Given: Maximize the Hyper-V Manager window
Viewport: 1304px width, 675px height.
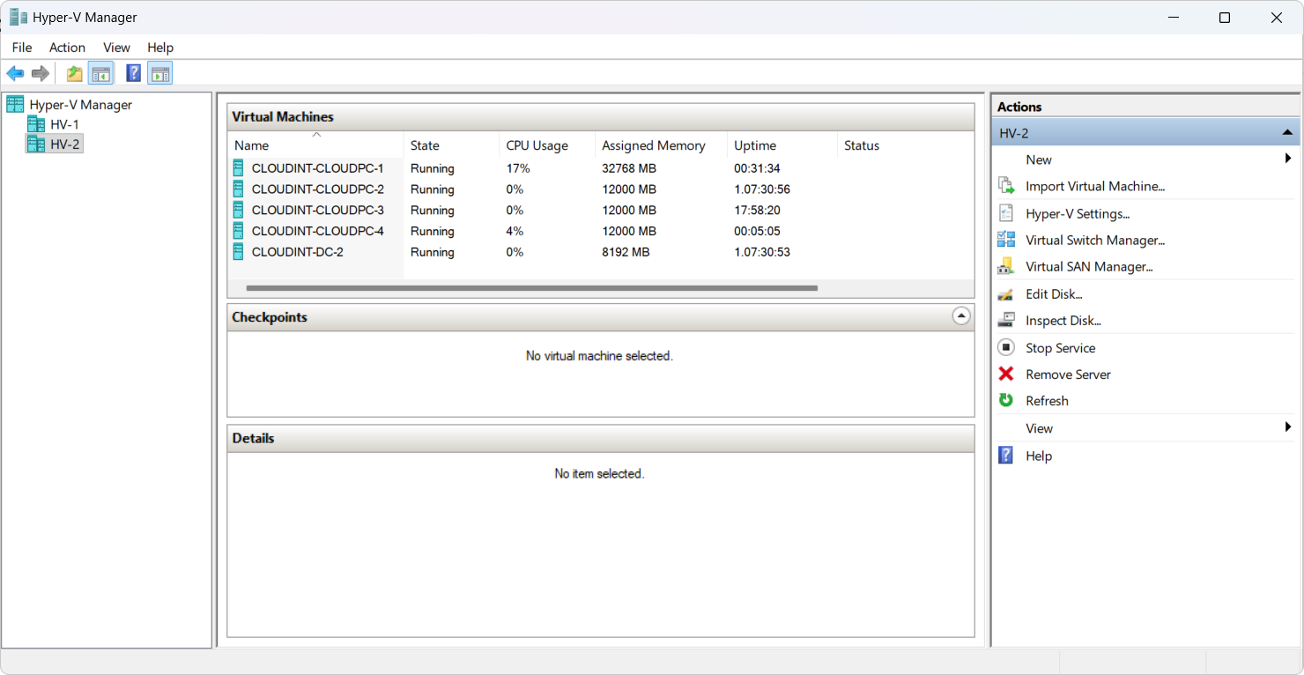Looking at the screenshot, I should pyautogui.click(x=1225, y=18).
